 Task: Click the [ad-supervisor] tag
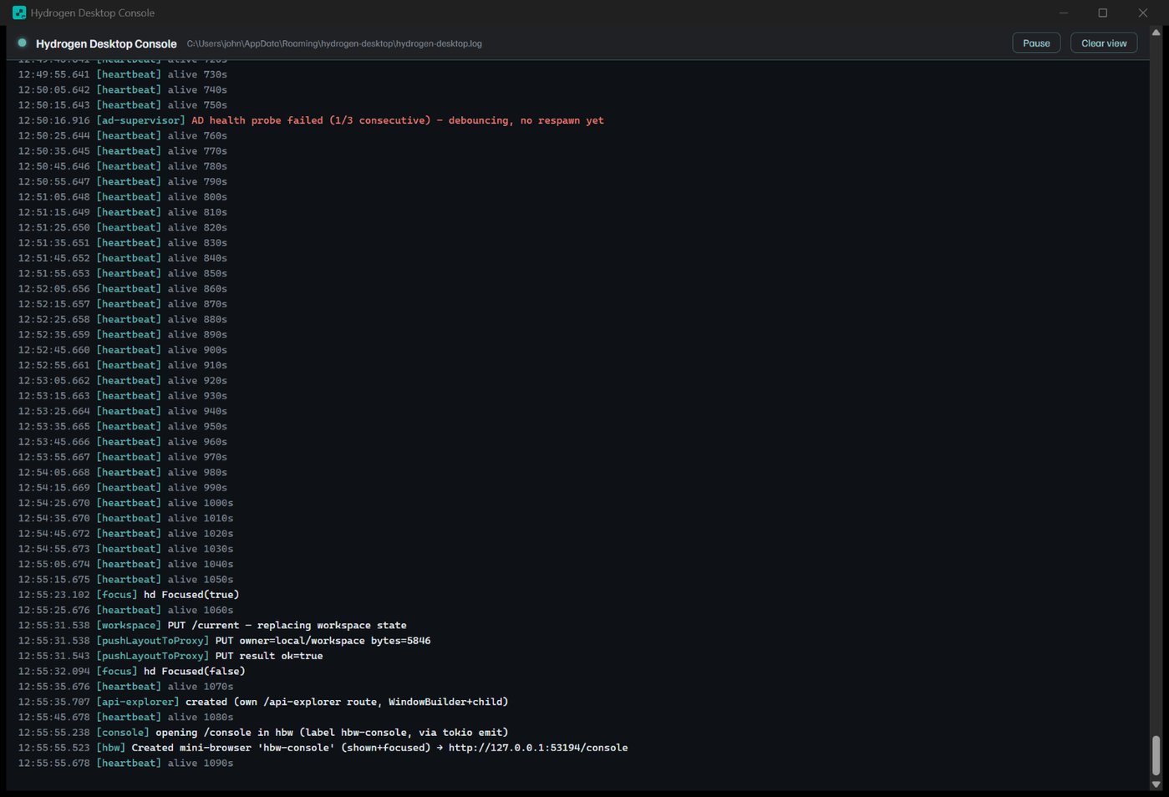pos(140,120)
